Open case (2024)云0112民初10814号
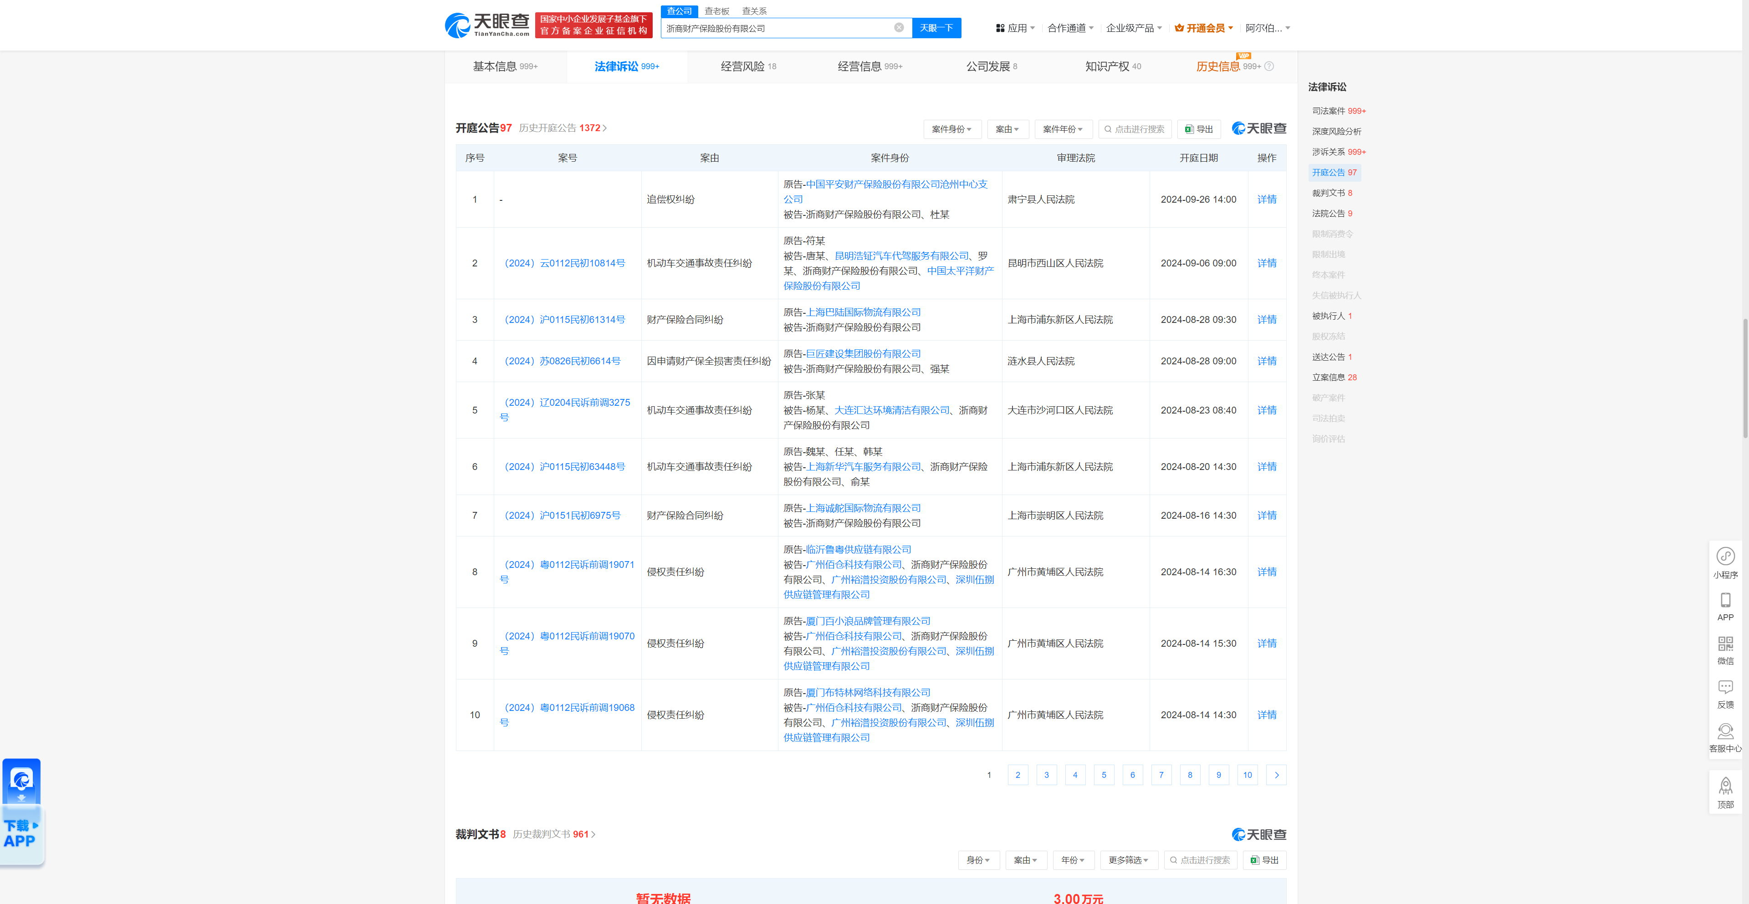 tap(562, 263)
